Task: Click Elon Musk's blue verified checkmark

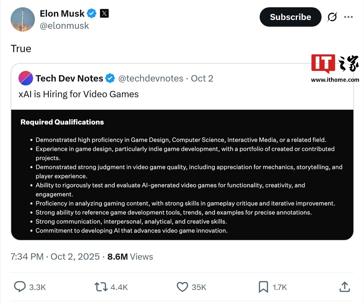Action: point(92,14)
